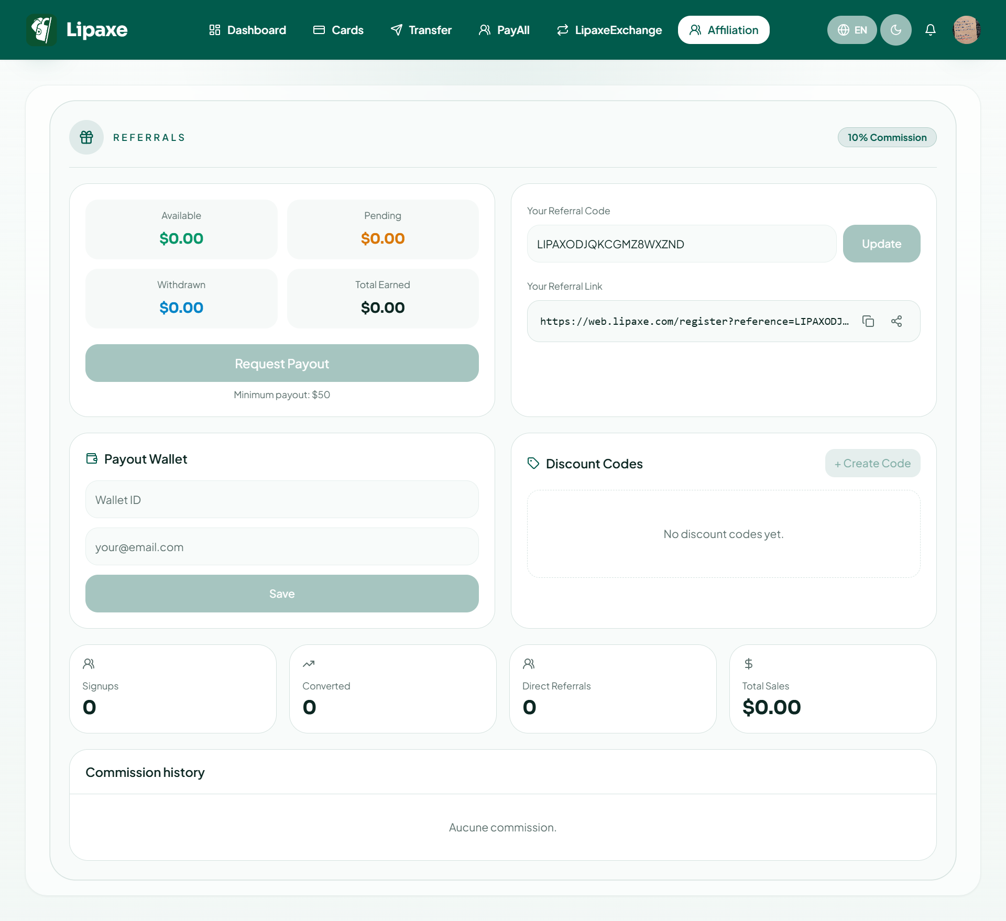Open the Cards section
Screen dimensions: 1006x921
(338, 30)
